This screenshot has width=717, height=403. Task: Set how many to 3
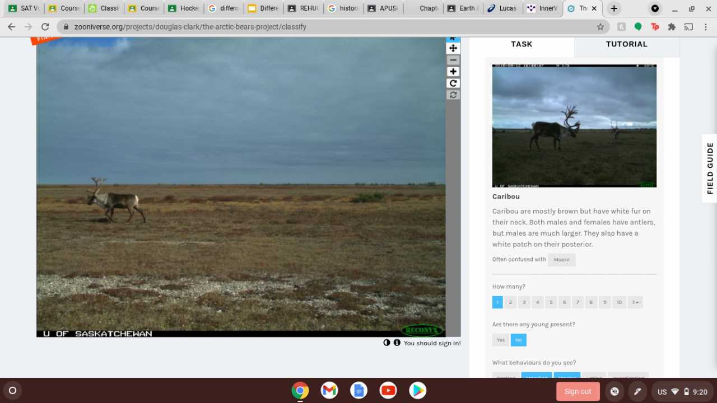(x=524, y=302)
